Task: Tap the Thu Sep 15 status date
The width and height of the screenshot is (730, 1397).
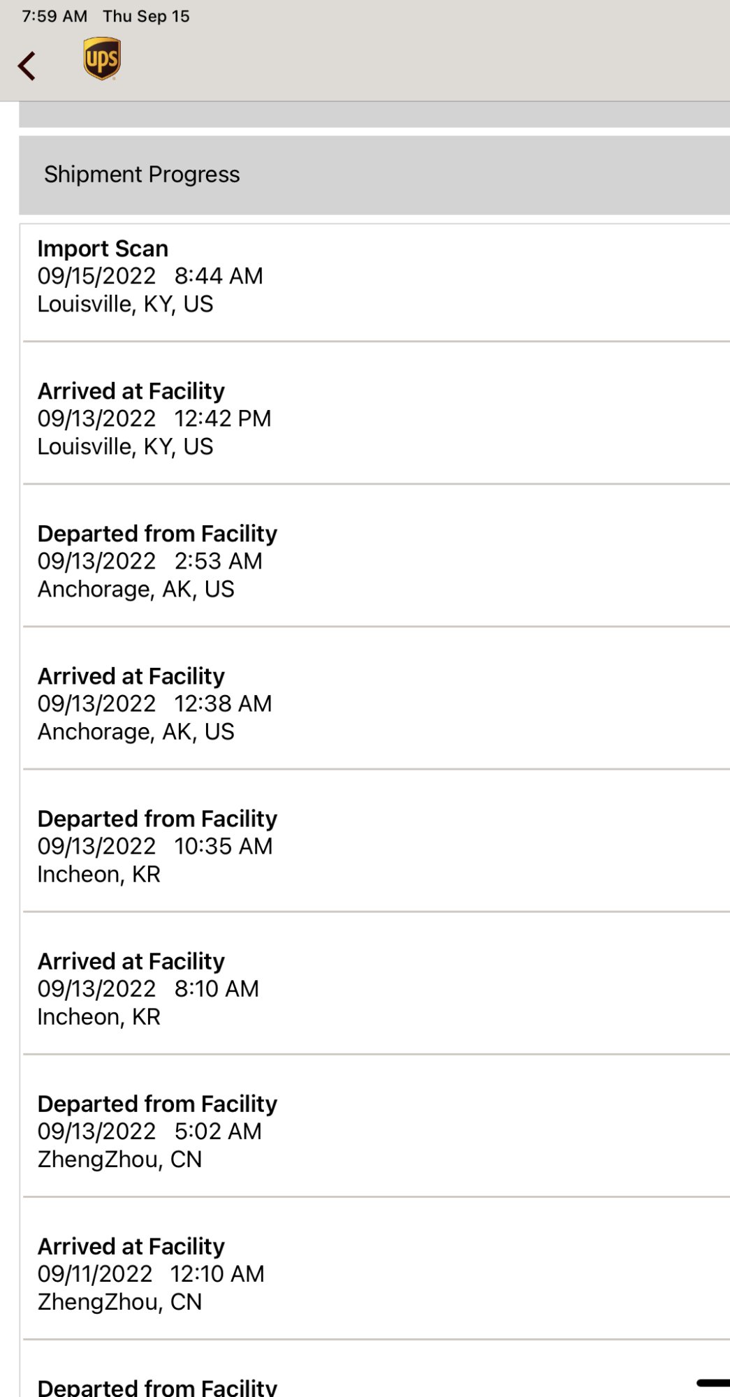Action: pyautogui.click(x=146, y=16)
